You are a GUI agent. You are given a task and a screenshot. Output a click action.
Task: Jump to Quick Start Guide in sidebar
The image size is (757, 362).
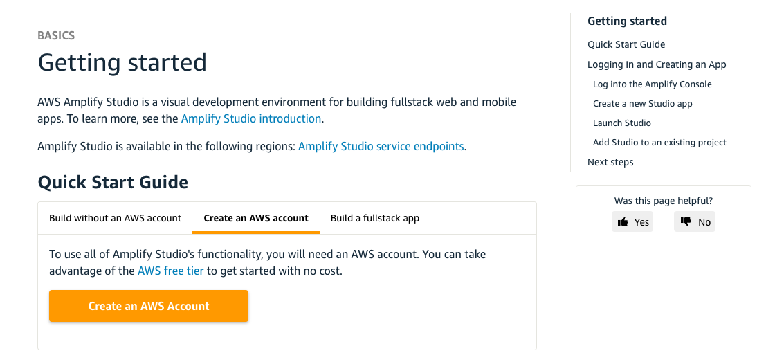pyautogui.click(x=626, y=44)
